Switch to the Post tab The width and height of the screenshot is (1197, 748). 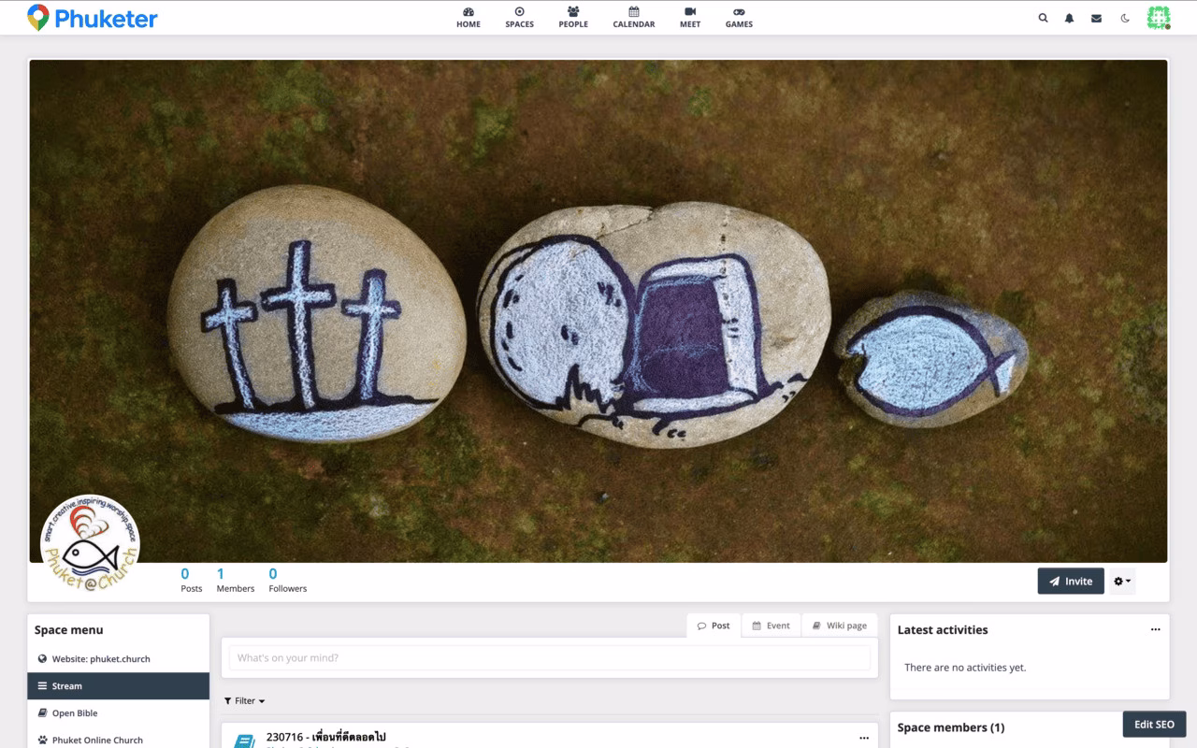[x=714, y=626]
